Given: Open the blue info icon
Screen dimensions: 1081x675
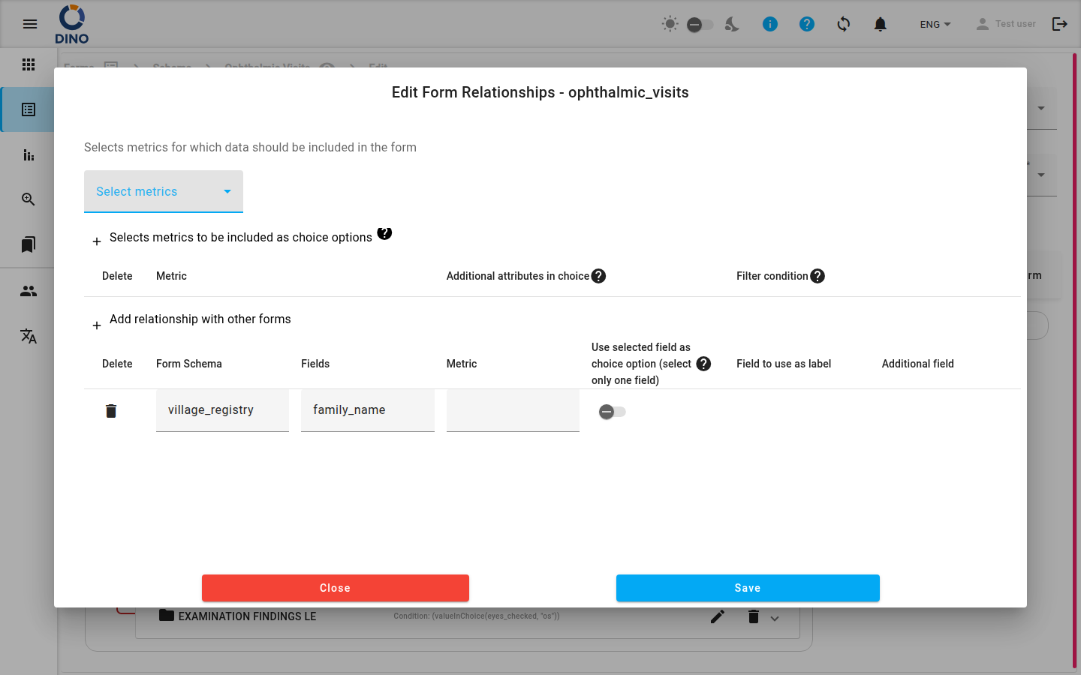Looking at the screenshot, I should [x=770, y=24].
